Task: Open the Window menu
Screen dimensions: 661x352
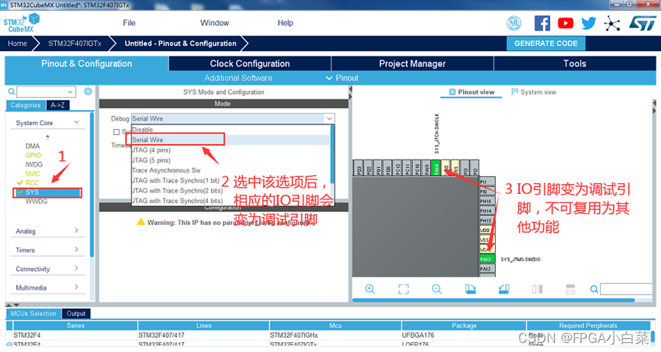Action: (x=215, y=23)
